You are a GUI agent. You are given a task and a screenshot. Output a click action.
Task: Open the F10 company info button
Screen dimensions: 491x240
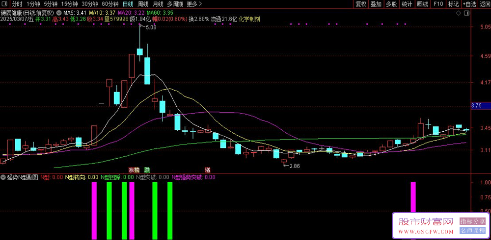tap(438, 4)
